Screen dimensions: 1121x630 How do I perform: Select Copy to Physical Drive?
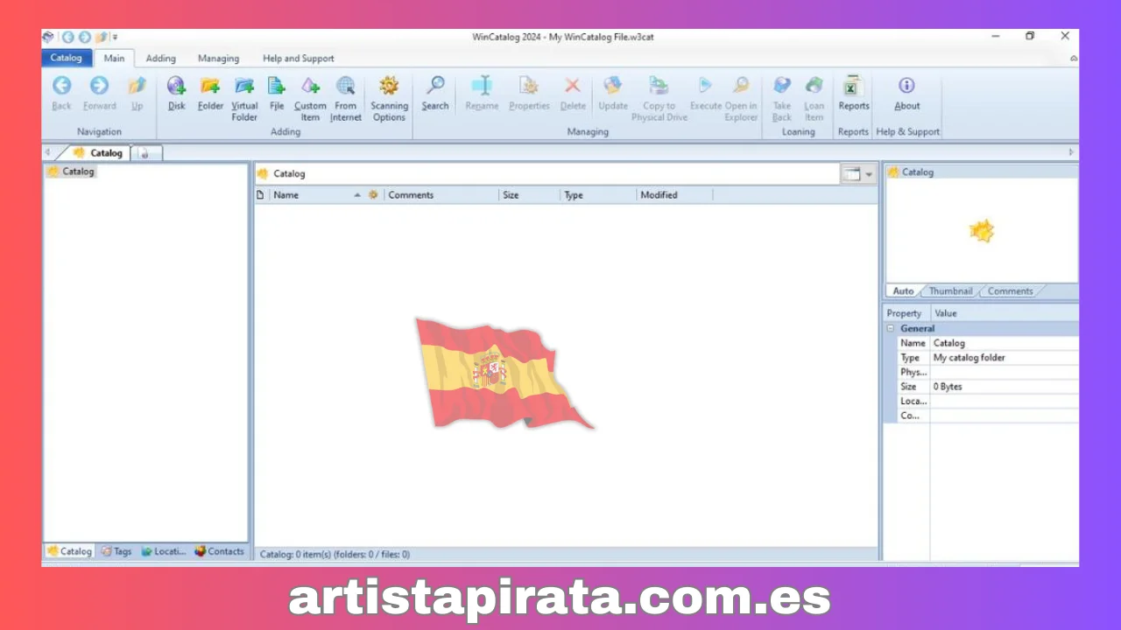point(659,86)
